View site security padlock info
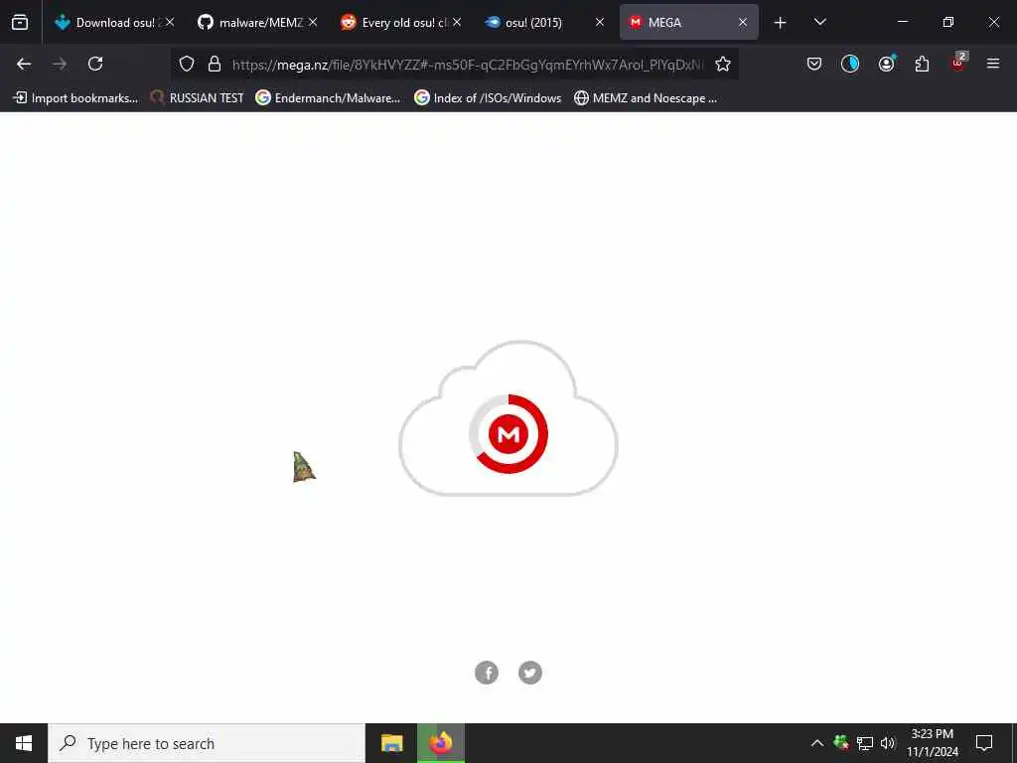 (215, 64)
